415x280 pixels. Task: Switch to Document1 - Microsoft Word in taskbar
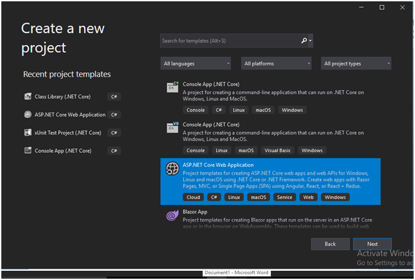click(237, 273)
